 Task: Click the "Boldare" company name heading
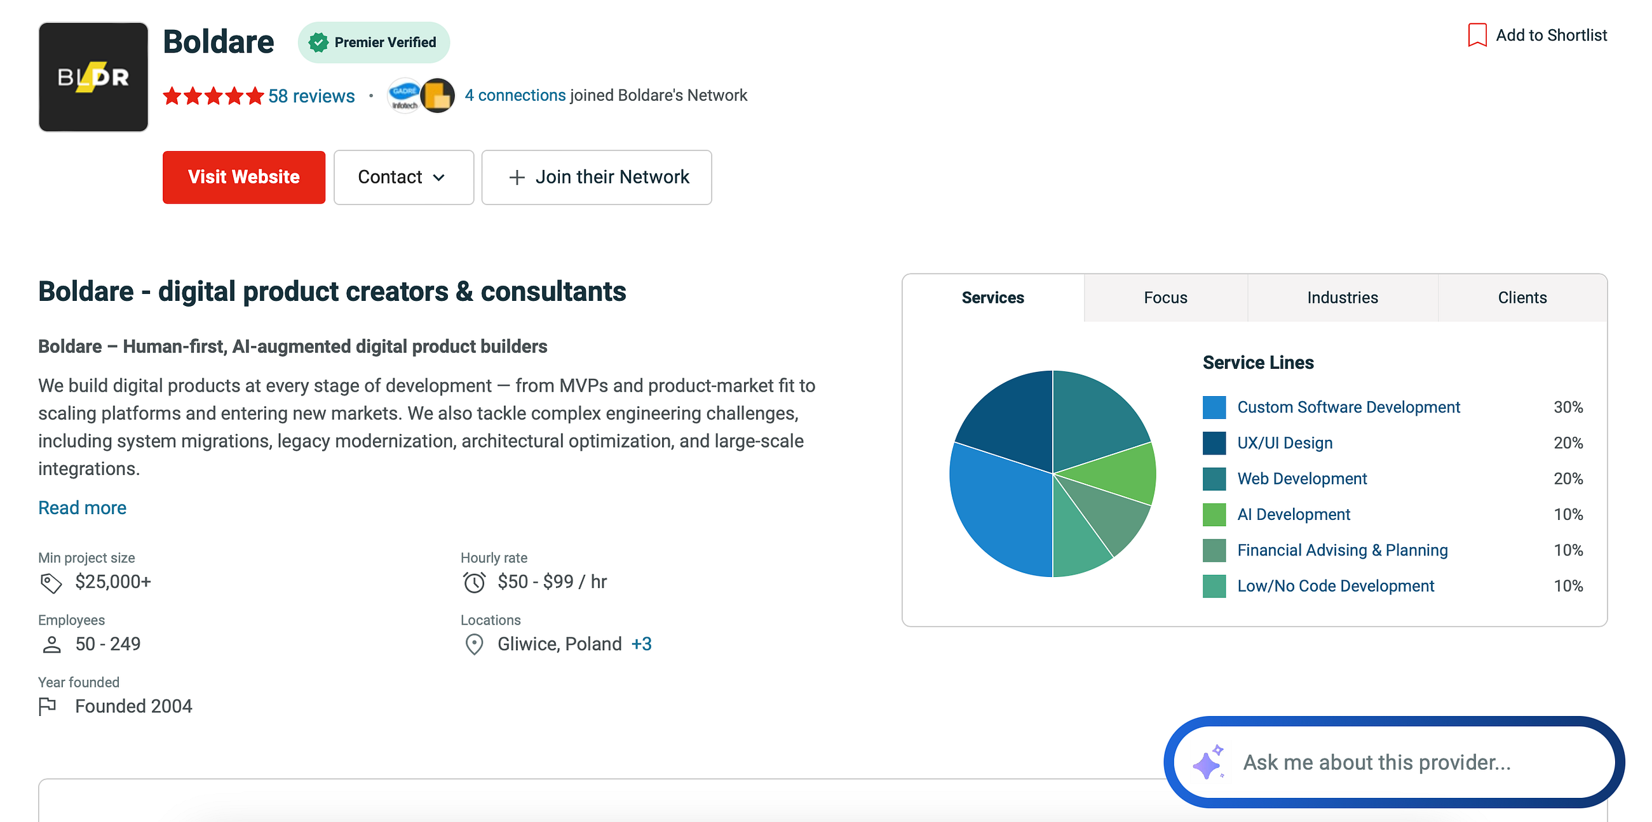(219, 43)
